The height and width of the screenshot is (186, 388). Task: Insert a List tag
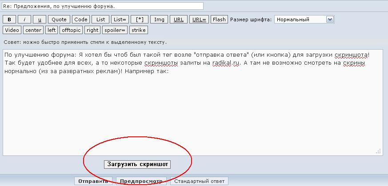coord(101,19)
